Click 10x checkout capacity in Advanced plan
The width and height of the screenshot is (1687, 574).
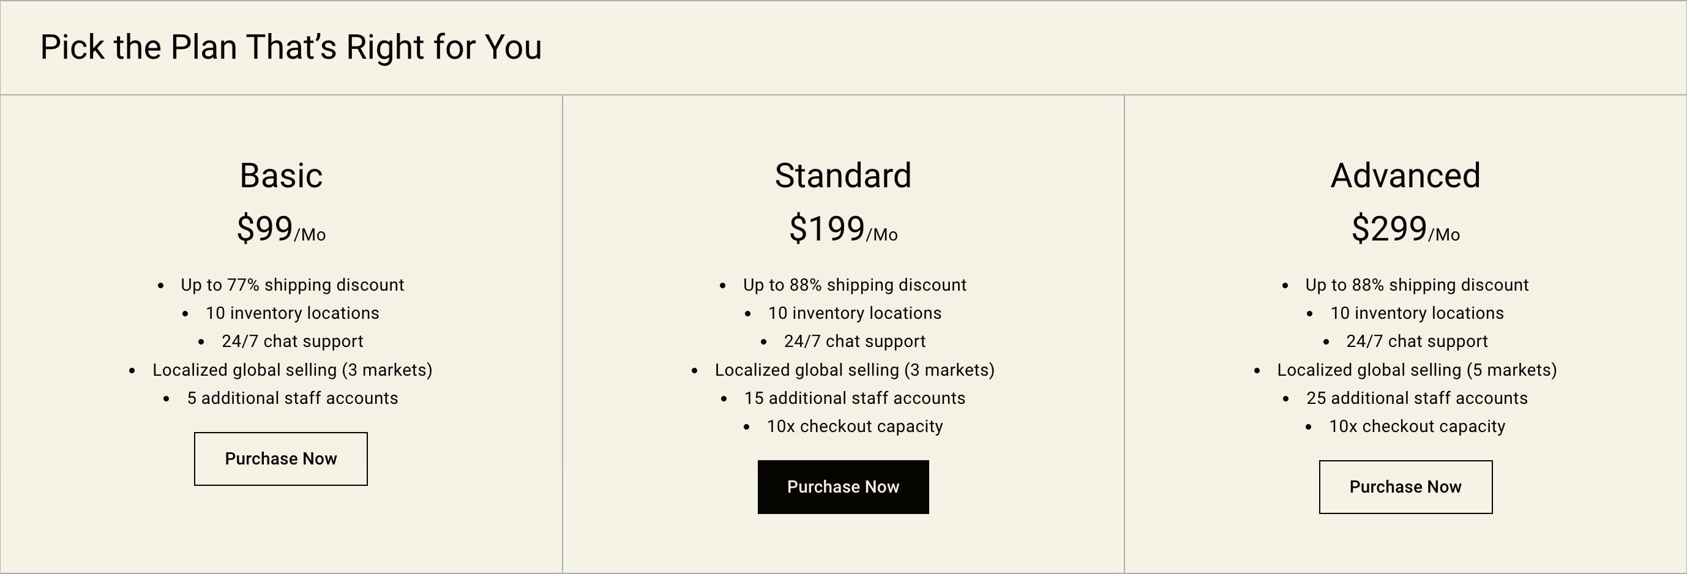tap(1416, 426)
